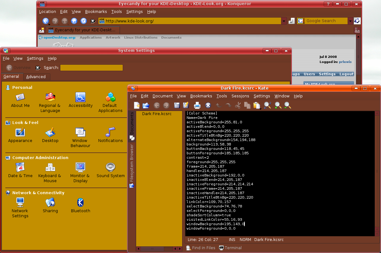Open Window Behaviour settings
Screen dimensions: 381x253
coord(80,138)
